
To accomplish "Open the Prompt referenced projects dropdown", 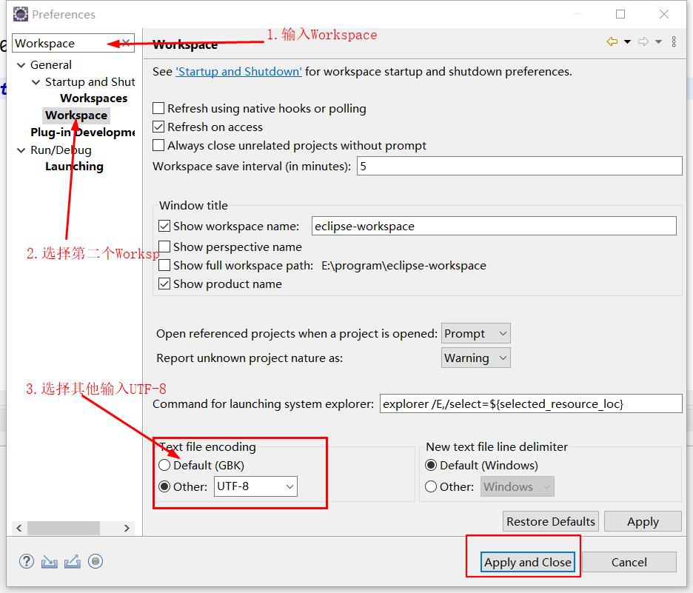I will pos(475,334).
